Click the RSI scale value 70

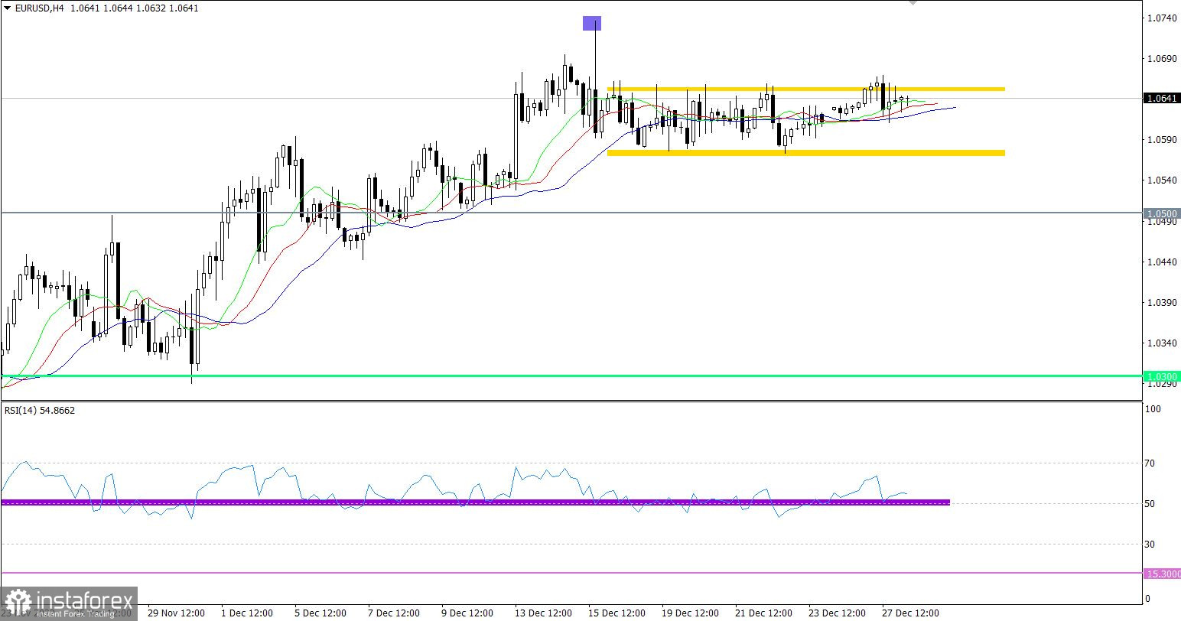[x=1150, y=463]
